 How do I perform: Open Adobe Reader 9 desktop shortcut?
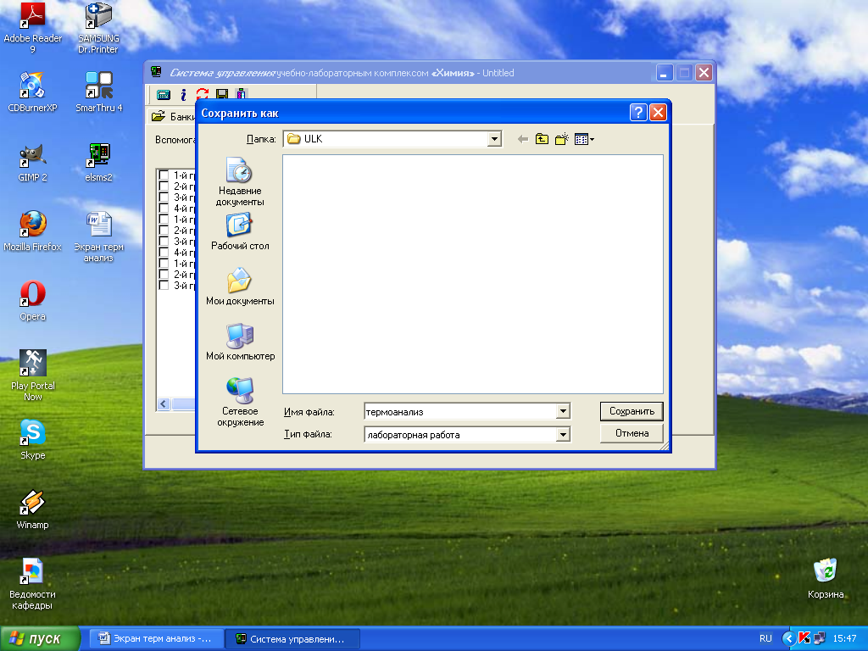(32, 28)
